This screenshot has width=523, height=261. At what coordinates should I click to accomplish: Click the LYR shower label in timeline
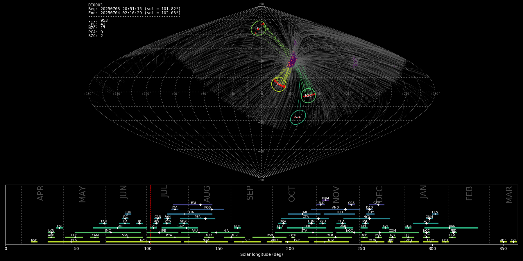(51, 231)
